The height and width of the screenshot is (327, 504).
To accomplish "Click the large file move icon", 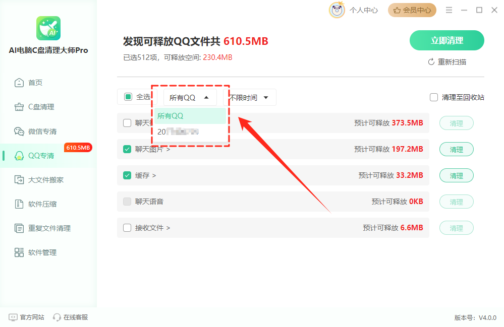I will [x=19, y=180].
